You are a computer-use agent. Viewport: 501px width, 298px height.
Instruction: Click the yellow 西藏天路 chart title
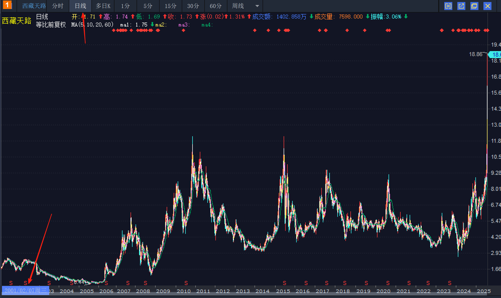click(x=17, y=21)
